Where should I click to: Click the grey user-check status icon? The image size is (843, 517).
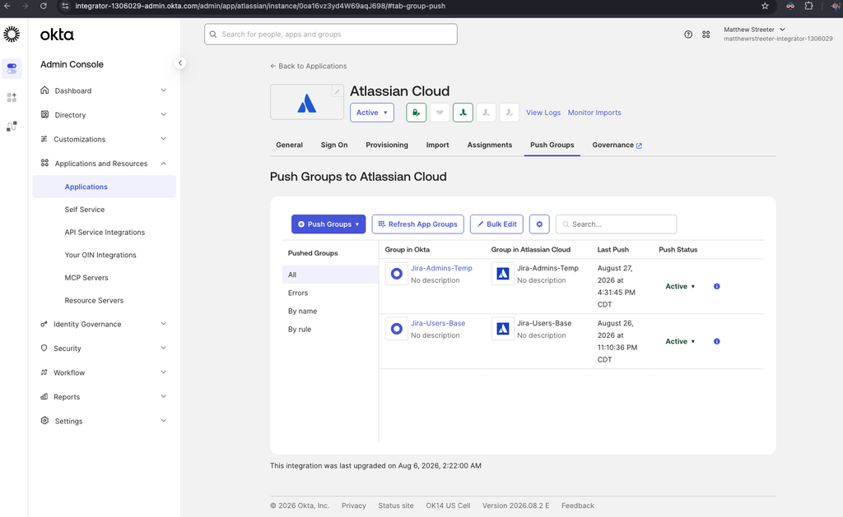509,113
